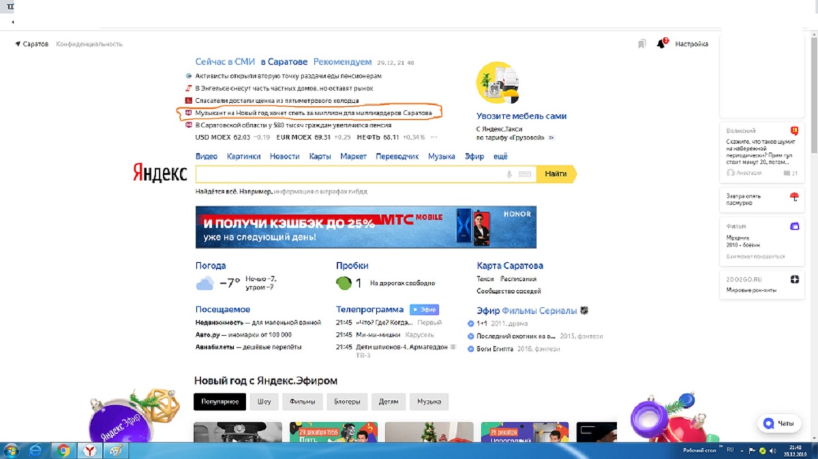Select the Блогеры filter tab
The image size is (818, 459).
point(347,401)
